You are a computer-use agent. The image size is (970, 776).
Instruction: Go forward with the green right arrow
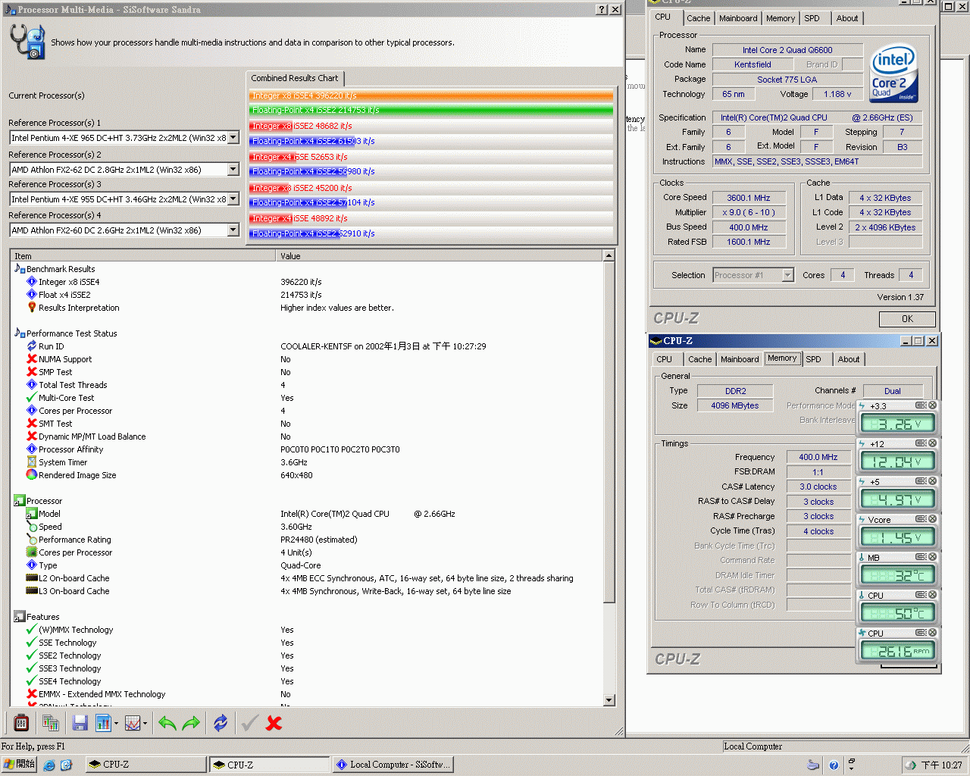point(191,723)
